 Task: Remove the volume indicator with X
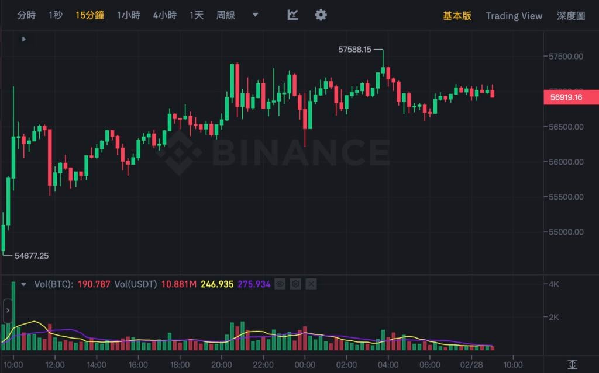click(311, 284)
